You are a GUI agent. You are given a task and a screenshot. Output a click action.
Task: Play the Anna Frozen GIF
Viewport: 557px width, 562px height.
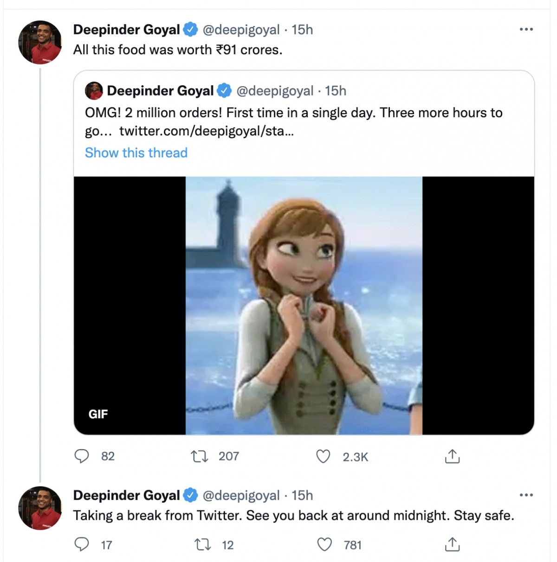click(x=304, y=305)
